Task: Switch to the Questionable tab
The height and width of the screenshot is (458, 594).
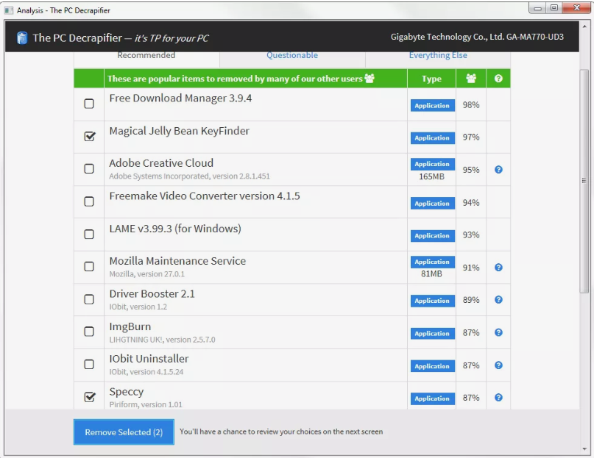Action: pyautogui.click(x=292, y=55)
